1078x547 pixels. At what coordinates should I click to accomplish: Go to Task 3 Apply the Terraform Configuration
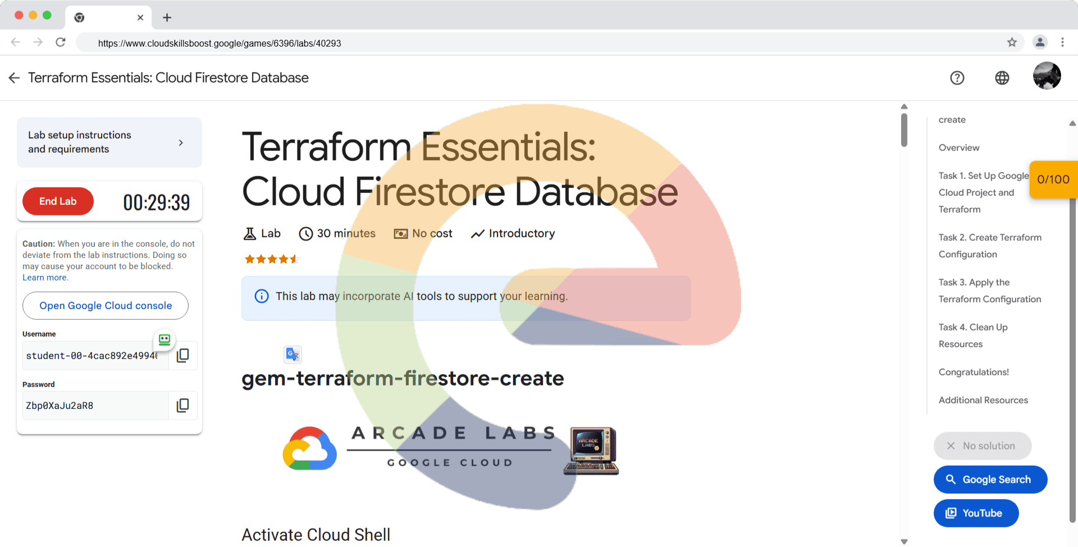click(990, 291)
